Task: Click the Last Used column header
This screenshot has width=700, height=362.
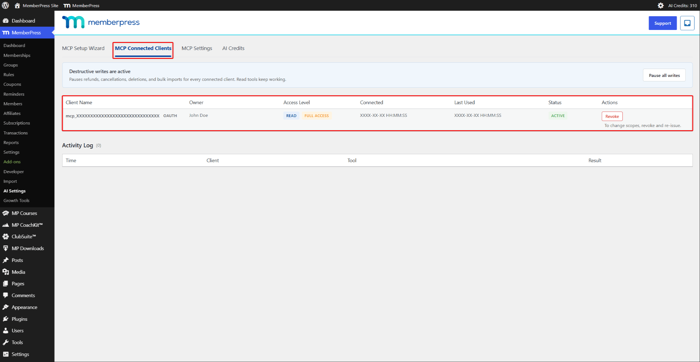Action: point(464,102)
